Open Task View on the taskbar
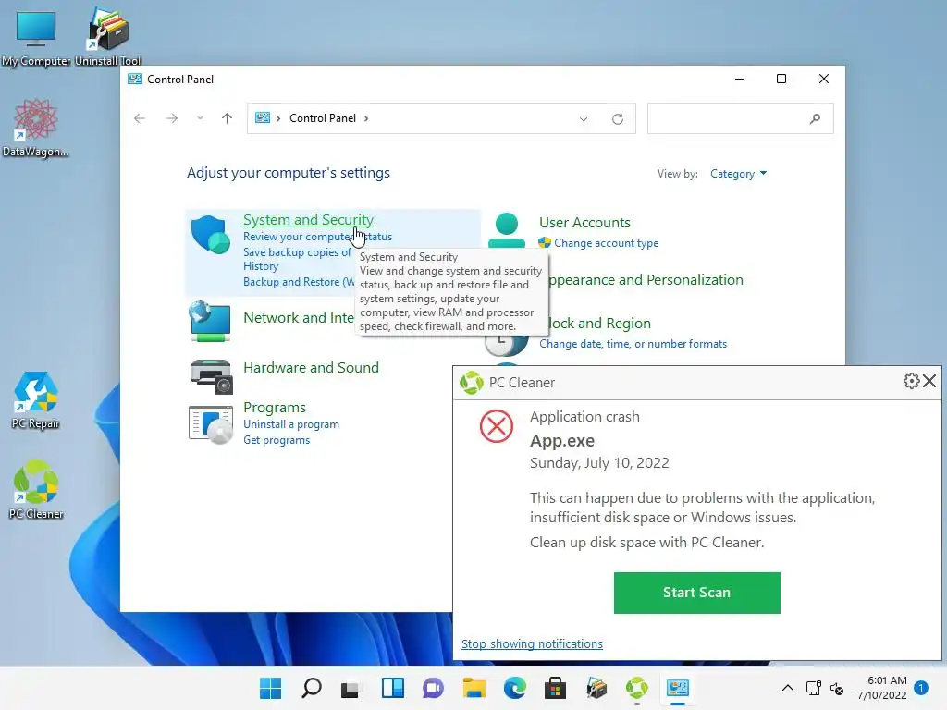Viewport: 947px width, 710px height. (351, 688)
